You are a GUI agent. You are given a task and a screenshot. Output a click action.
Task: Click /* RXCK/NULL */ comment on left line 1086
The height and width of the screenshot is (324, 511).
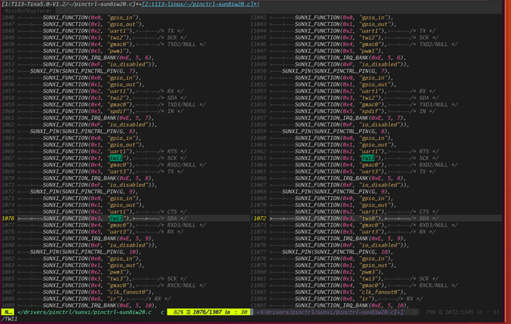pyautogui.click(x=182, y=285)
